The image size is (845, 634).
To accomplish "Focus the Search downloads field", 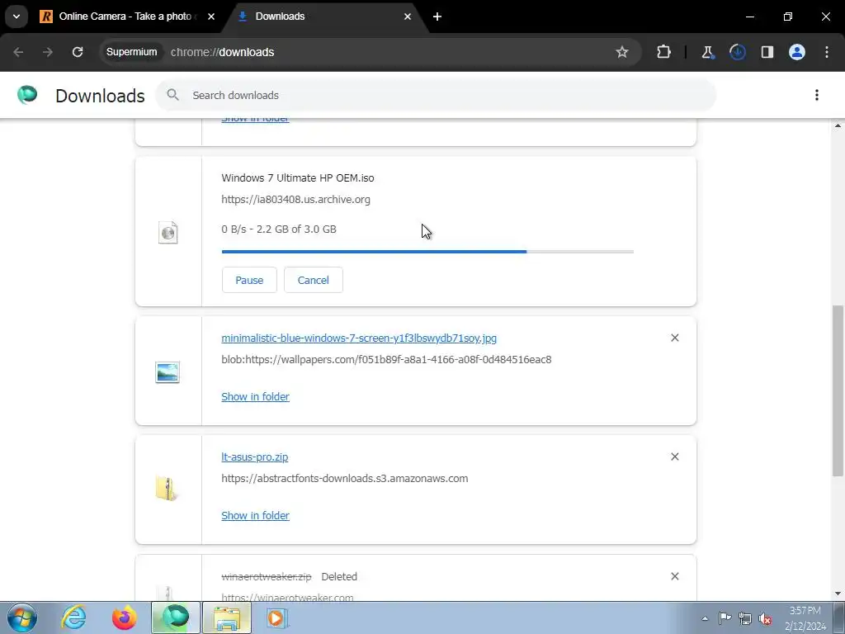I will pyautogui.click(x=436, y=95).
